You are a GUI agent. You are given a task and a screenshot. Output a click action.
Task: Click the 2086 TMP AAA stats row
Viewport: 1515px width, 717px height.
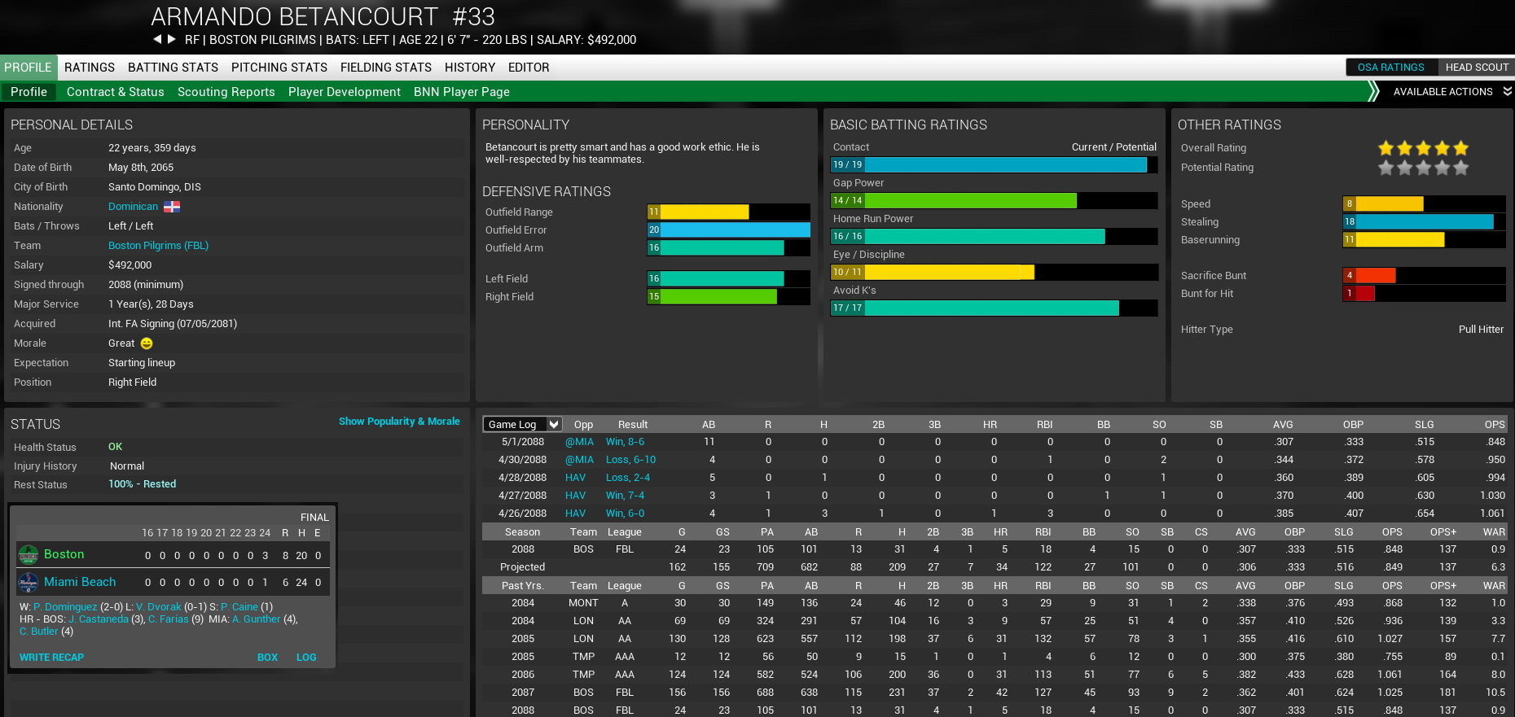click(995, 675)
